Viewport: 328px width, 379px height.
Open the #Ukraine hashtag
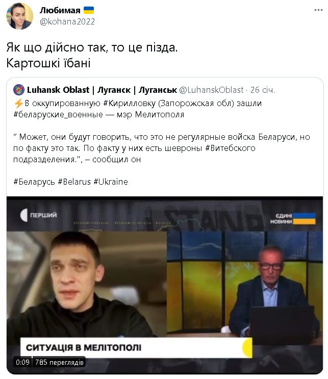[111, 182]
